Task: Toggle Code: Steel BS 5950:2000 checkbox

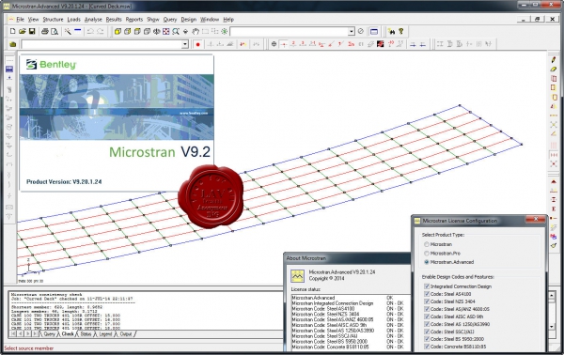Action: (x=427, y=339)
